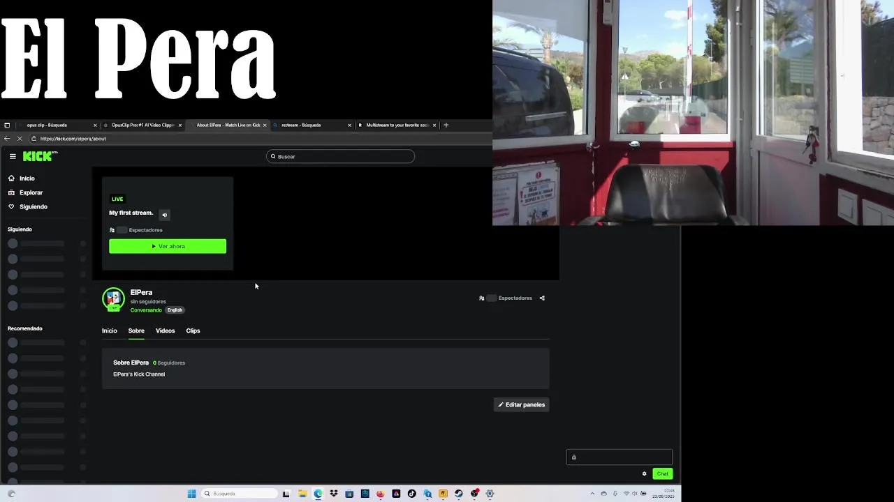Click the locked chat message input
Screen dimensions: 894x502
pos(620,457)
